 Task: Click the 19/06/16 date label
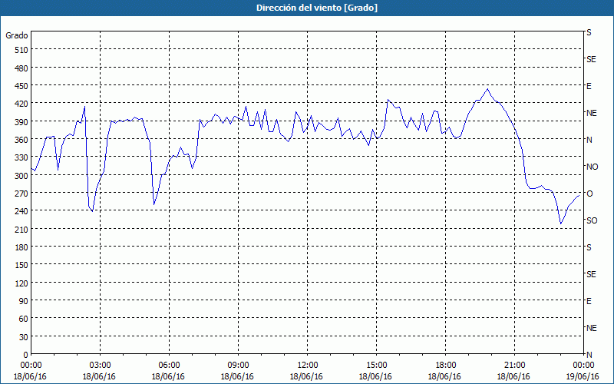583,376
